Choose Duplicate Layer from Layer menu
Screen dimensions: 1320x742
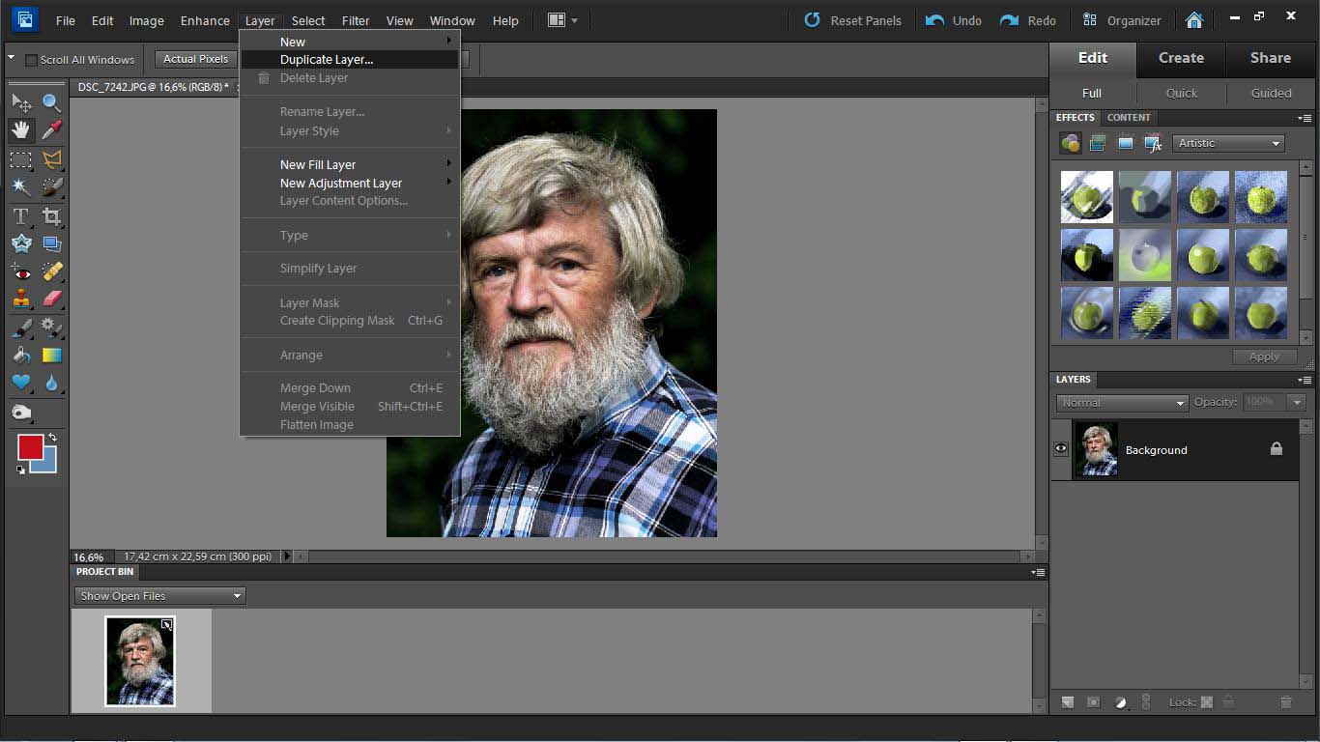[x=327, y=60]
